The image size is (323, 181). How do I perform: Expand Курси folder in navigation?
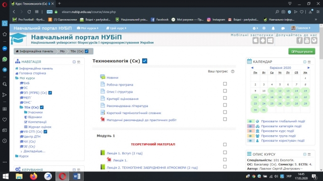coord(24,156)
